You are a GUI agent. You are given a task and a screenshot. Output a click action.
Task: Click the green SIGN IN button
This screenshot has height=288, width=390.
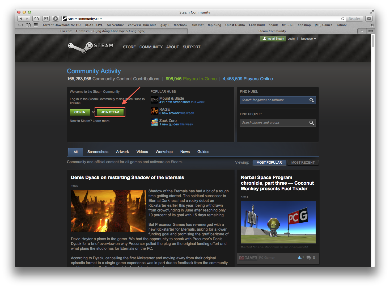point(80,112)
